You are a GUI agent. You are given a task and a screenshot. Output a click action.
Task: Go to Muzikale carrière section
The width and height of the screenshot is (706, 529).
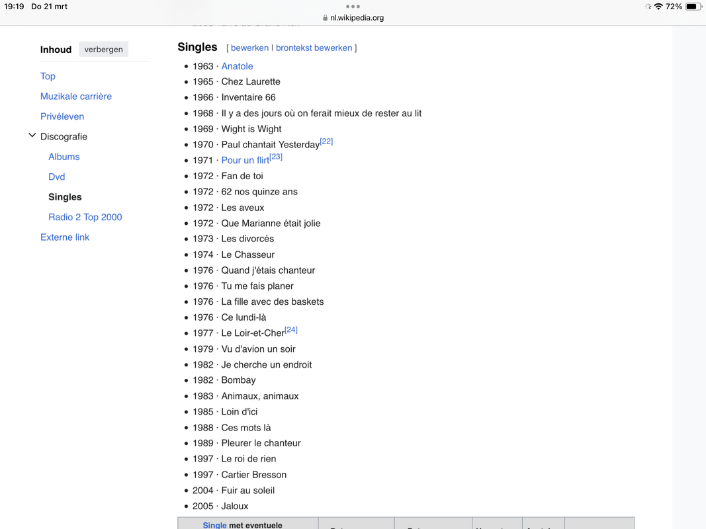coord(76,97)
